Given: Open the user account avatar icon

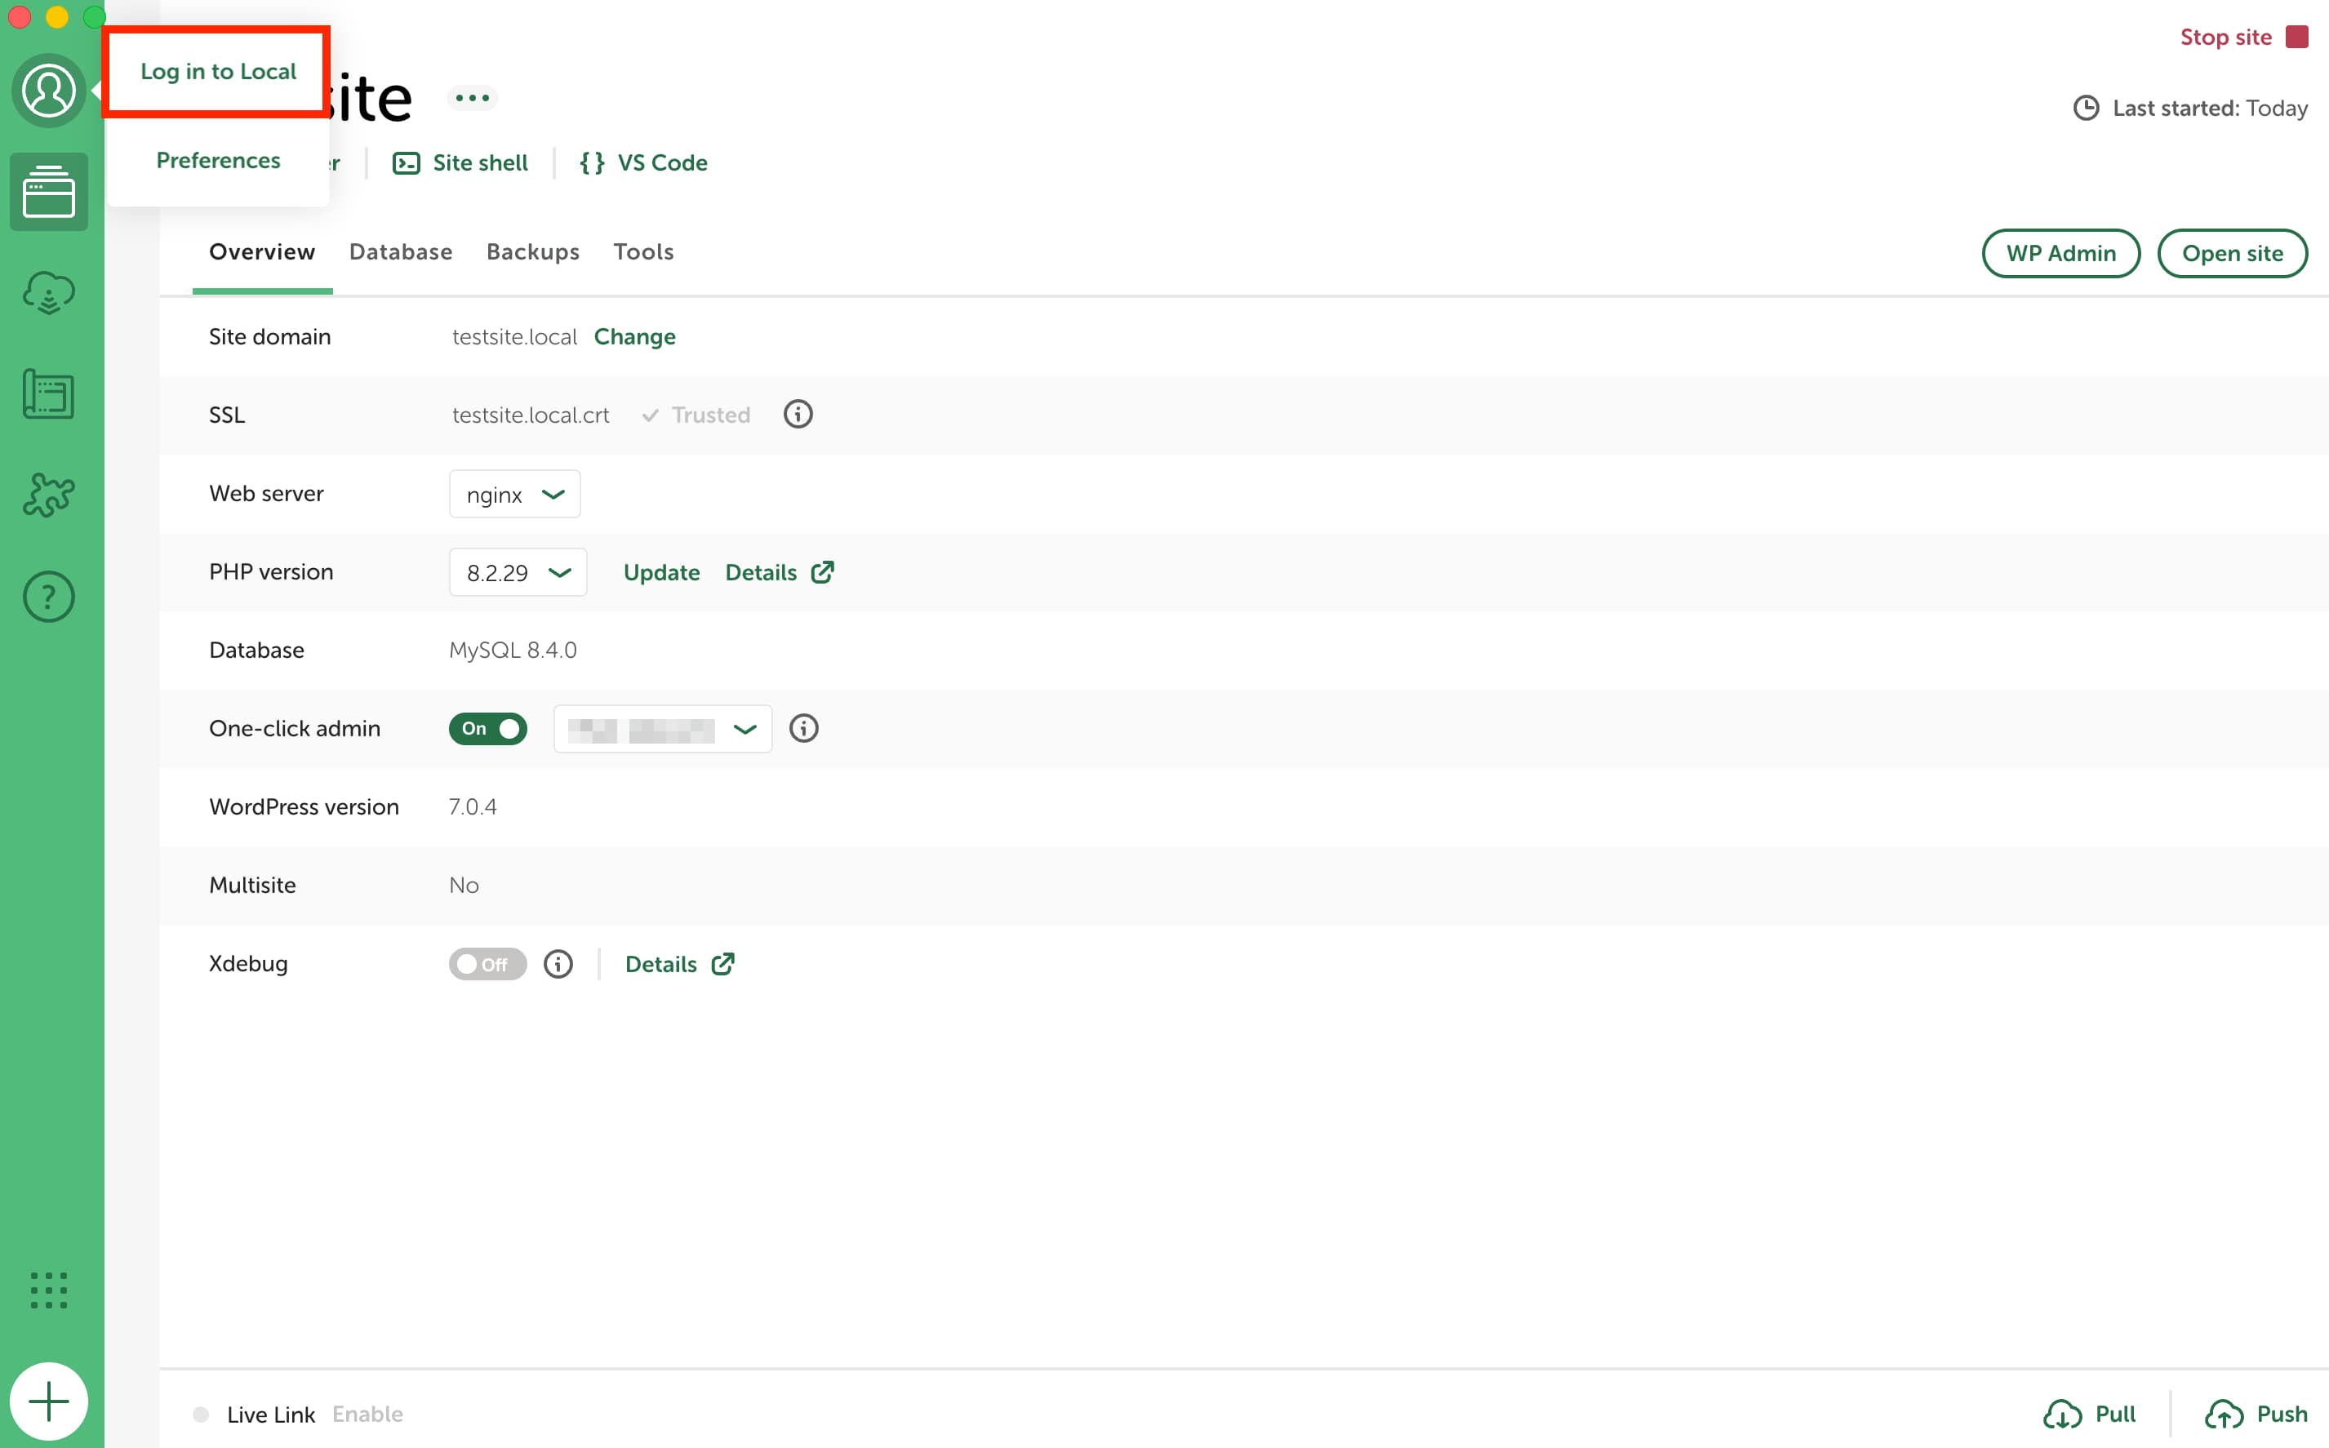Looking at the screenshot, I should [x=49, y=91].
